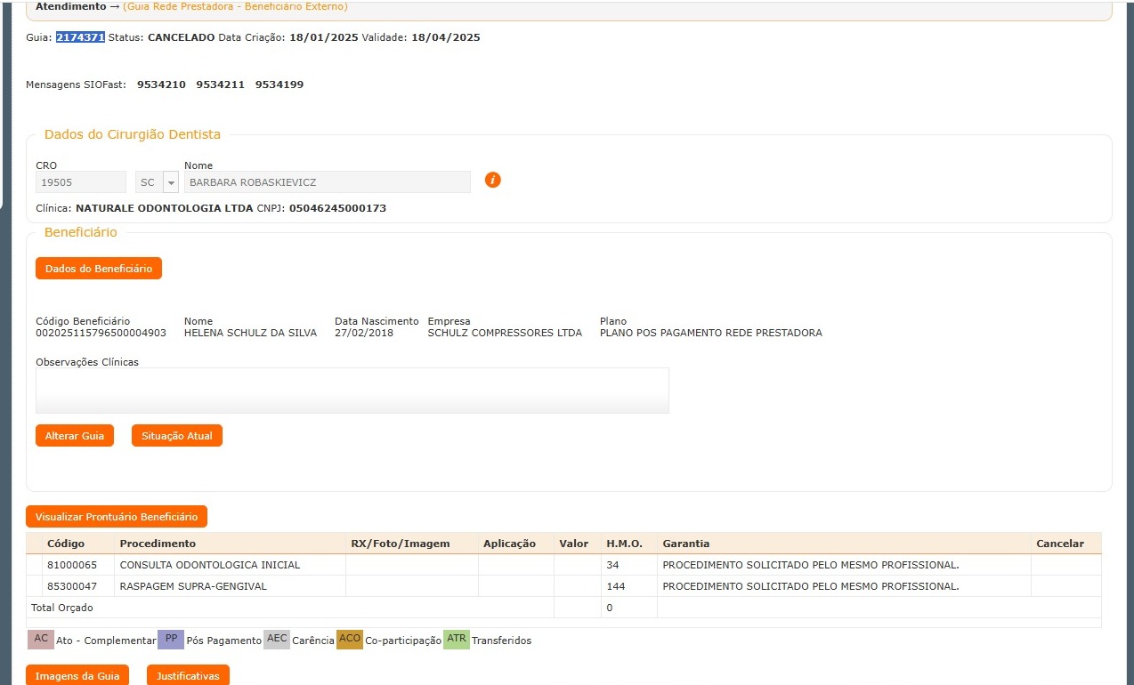Click the green ATR Transferidos swatch
This screenshot has width=1134, height=685.
(x=457, y=640)
